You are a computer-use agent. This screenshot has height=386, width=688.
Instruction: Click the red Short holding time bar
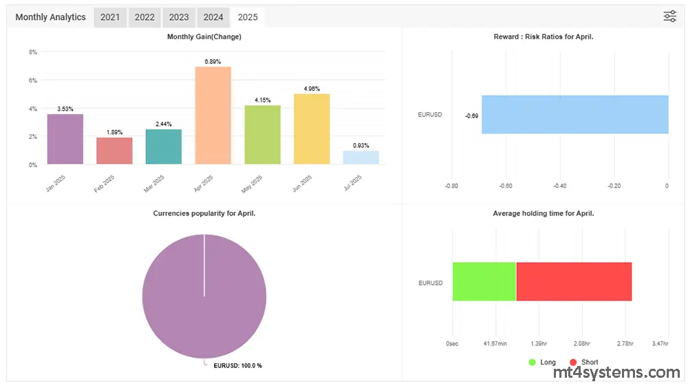[574, 281]
